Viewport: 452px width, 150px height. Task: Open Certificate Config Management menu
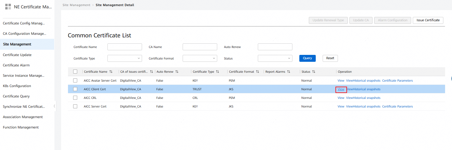click(24, 23)
